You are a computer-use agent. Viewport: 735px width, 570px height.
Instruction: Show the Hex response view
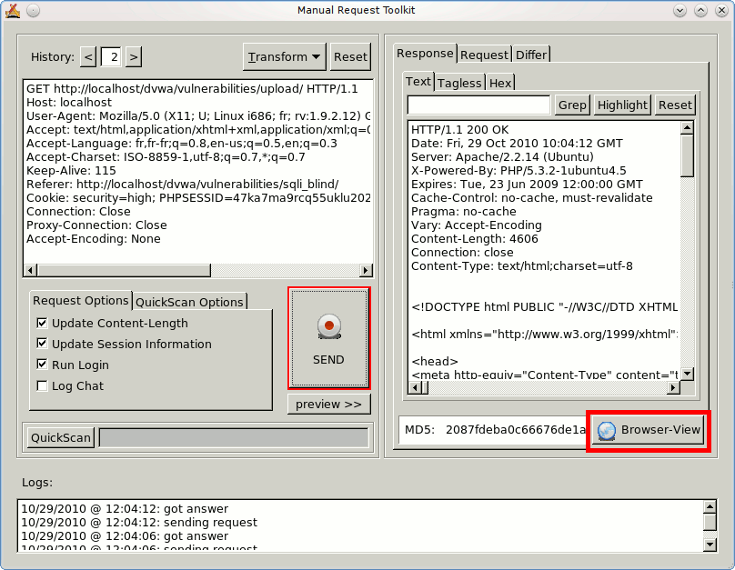pos(500,83)
